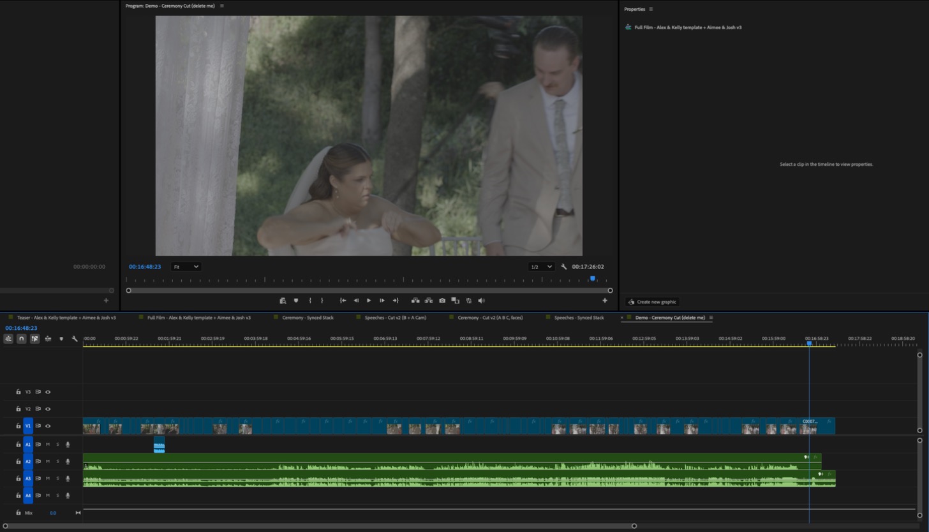
Task: Add marker from timeline toolbar
Action: (x=61, y=339)
